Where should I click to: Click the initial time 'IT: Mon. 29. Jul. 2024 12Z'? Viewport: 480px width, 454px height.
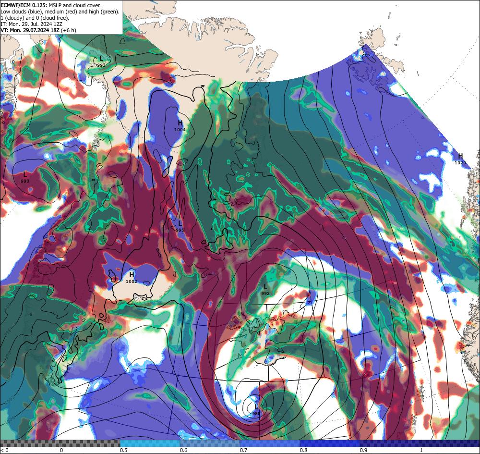tap(32, 24)
